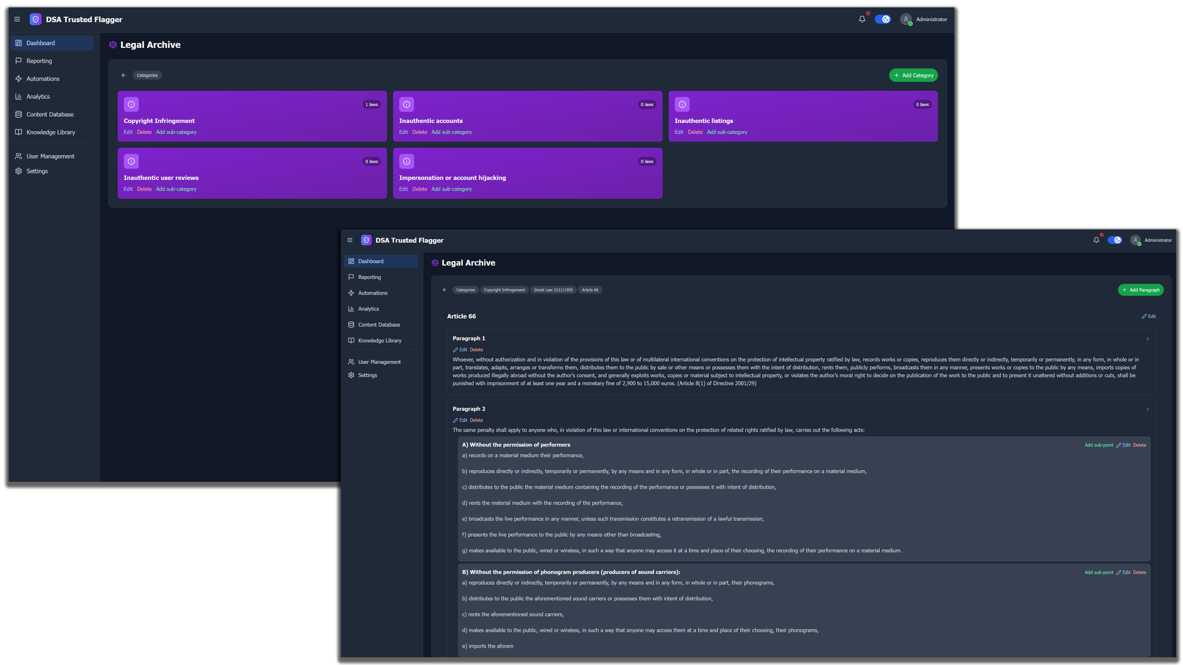1183x665 pixels.
Task: Click the hamburger menu icon in the top window
Action: pyautogui.click(x=17, y=19)
